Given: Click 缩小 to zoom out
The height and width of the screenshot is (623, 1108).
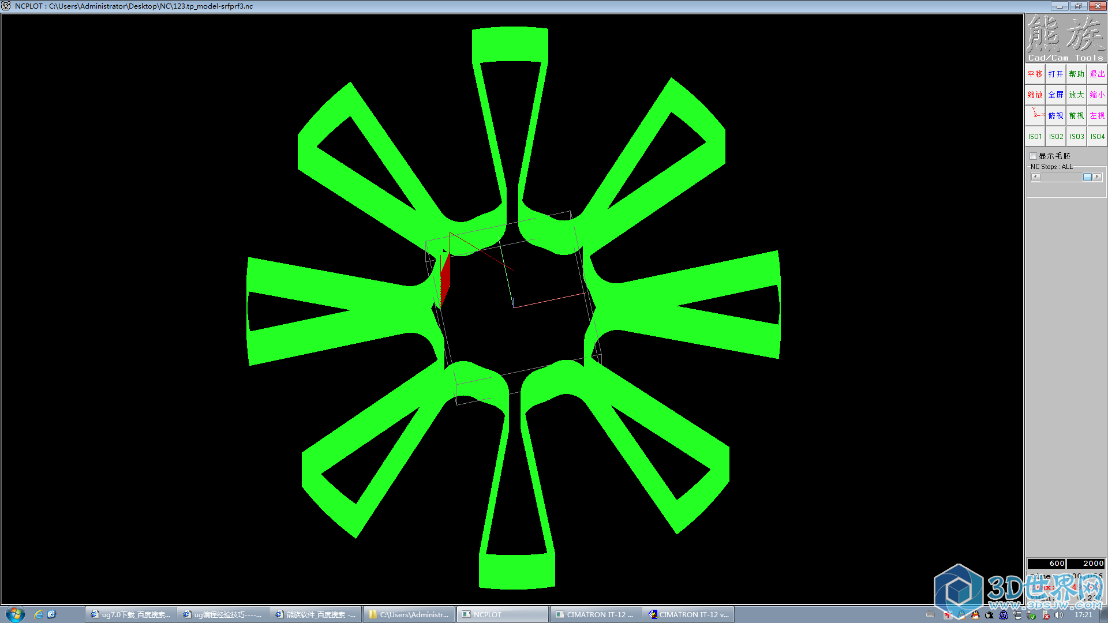Looking at the screenshot, I should [1097, 95].
